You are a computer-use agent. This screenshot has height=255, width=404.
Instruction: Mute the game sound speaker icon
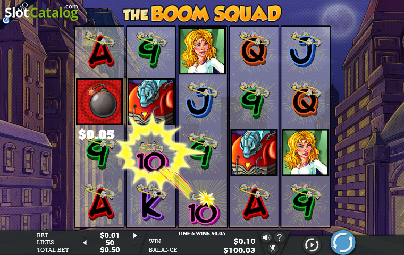point(266,237)
